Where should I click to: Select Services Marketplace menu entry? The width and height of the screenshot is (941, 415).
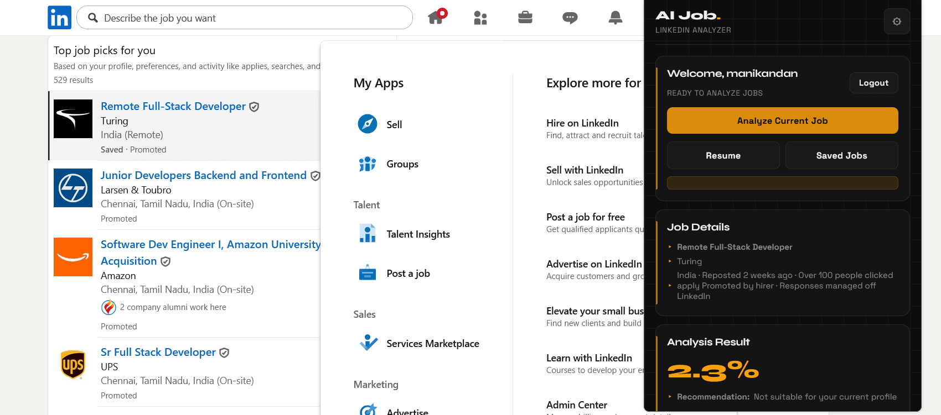tap(433, 343)
